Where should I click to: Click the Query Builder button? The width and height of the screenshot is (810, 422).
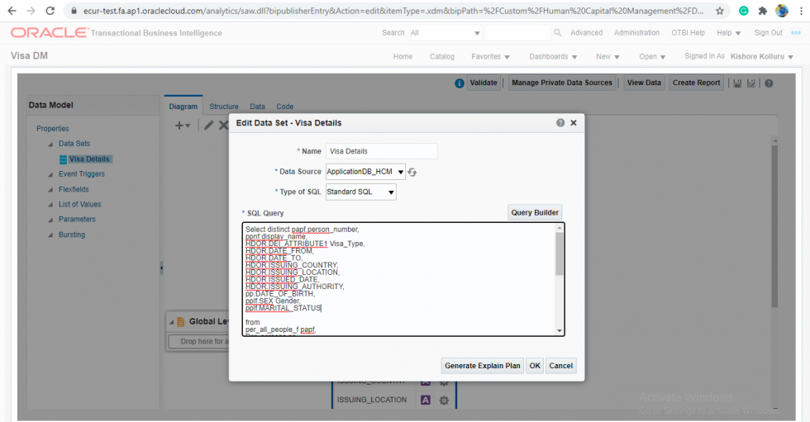[535, 212]
